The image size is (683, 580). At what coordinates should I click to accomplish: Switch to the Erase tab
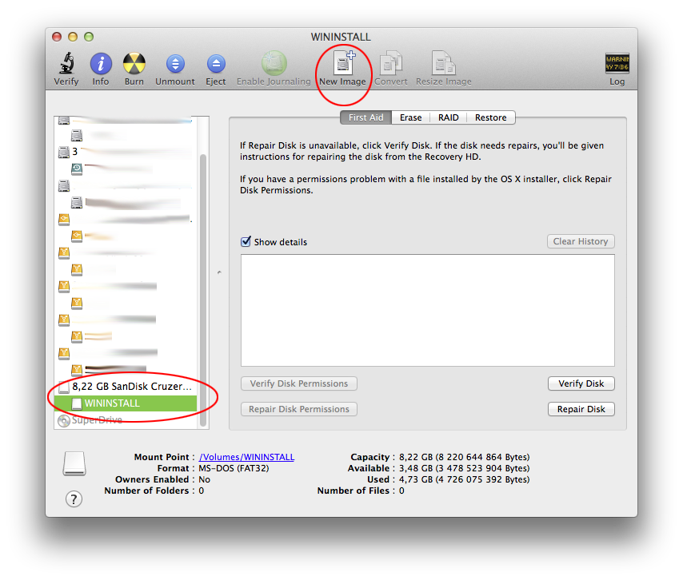[411, 117]
